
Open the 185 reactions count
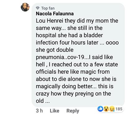tap(119, 109)
